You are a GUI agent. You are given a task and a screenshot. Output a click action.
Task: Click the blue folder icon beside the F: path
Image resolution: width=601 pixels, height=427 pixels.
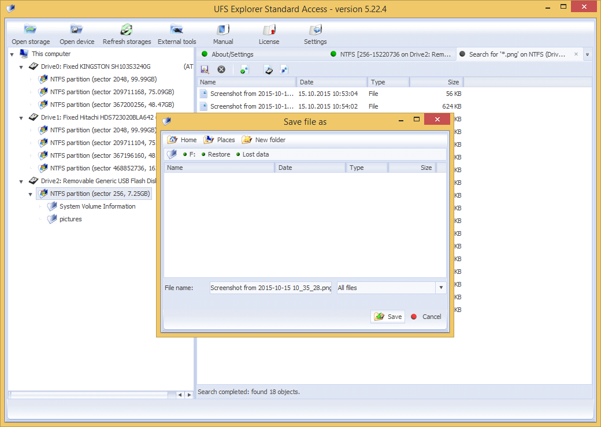(172, 154)
